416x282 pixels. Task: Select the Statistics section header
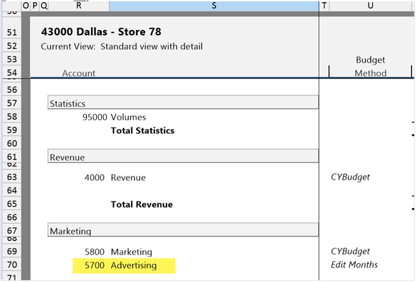pyautogui.click(x=67, y=103)
